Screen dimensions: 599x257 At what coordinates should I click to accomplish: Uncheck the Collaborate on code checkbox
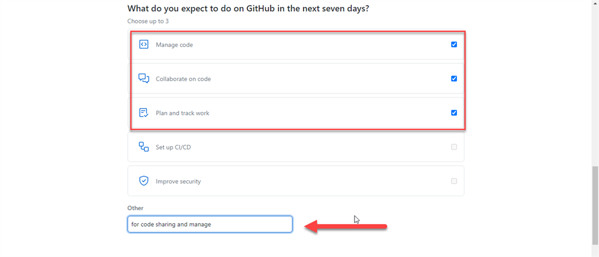(x=454, y=78)
